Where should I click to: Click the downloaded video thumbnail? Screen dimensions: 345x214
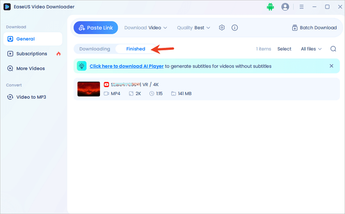89,89
